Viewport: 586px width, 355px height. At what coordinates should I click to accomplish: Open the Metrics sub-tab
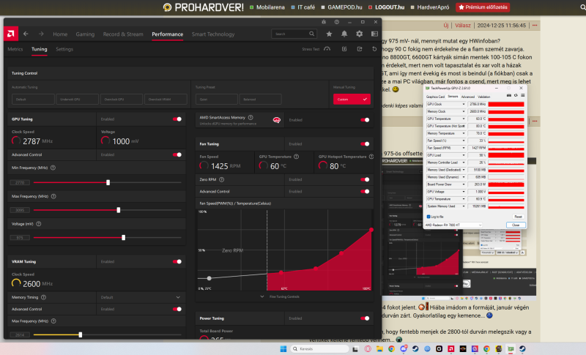point(15,49)
